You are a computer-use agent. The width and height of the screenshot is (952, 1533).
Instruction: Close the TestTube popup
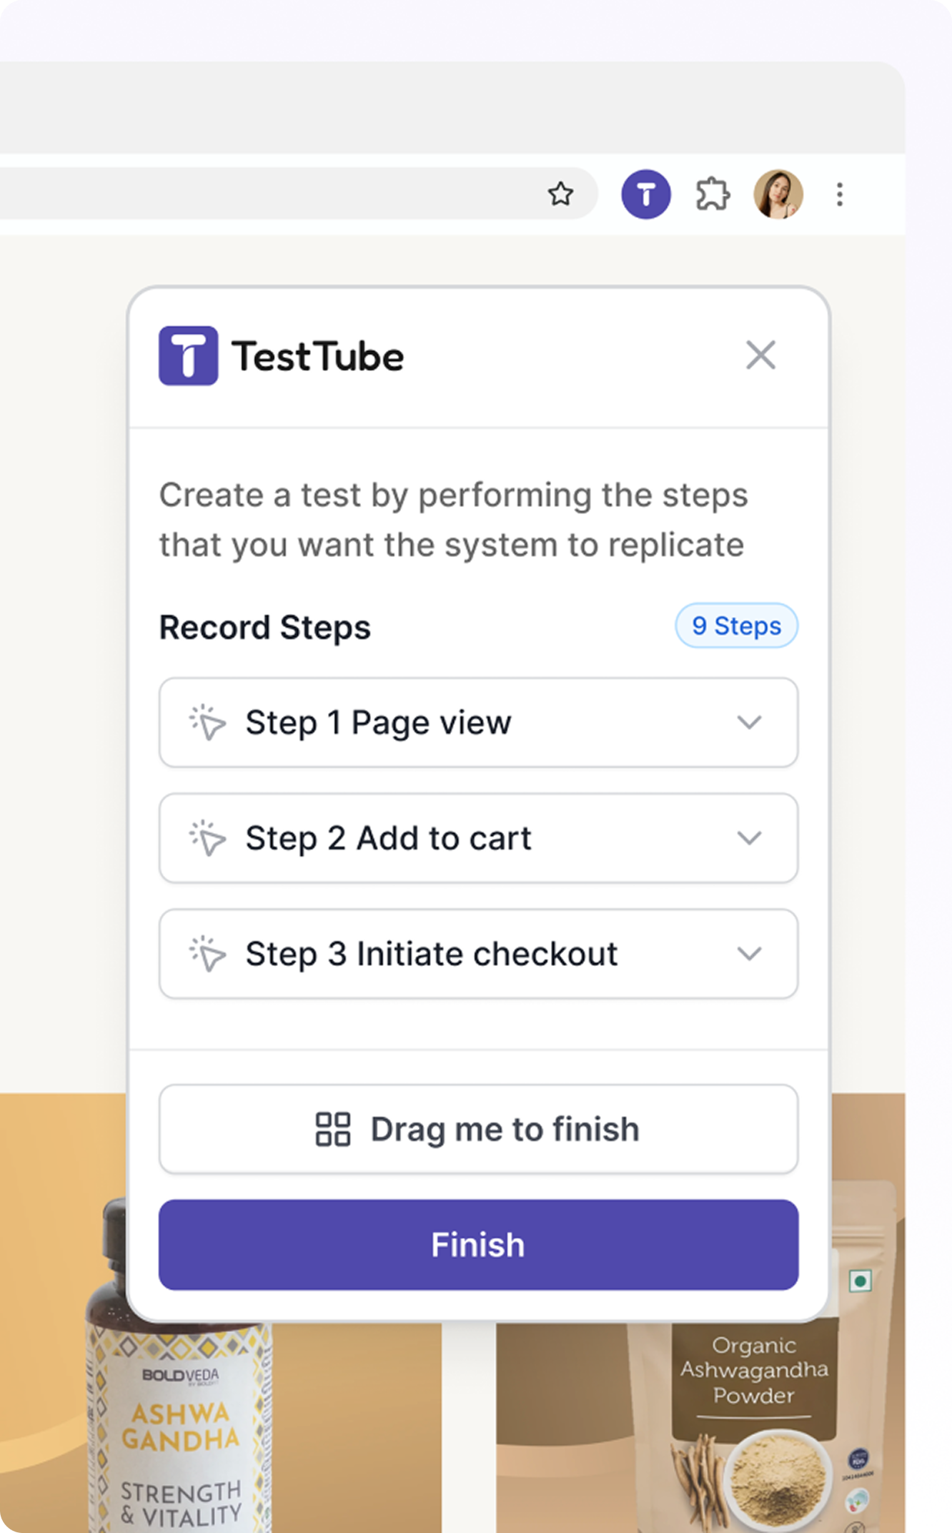760,355
